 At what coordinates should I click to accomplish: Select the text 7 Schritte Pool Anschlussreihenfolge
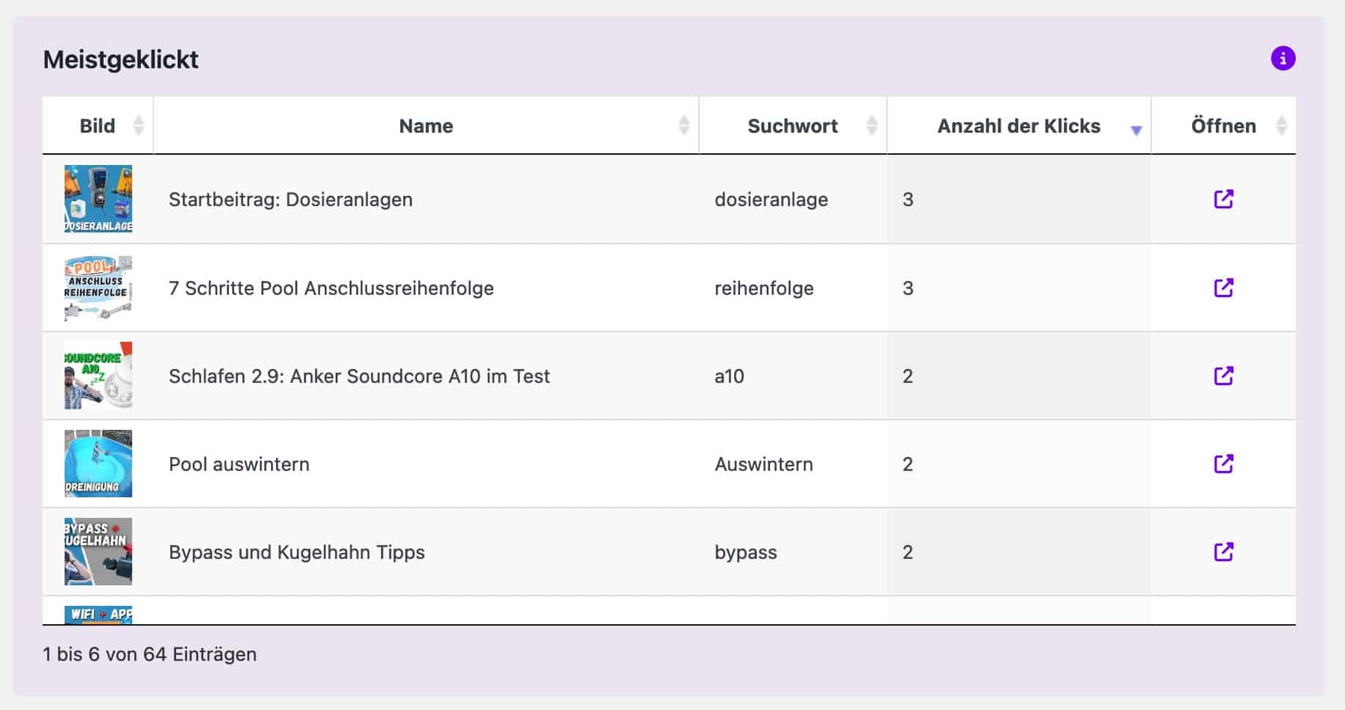click(x=331, y=288)
